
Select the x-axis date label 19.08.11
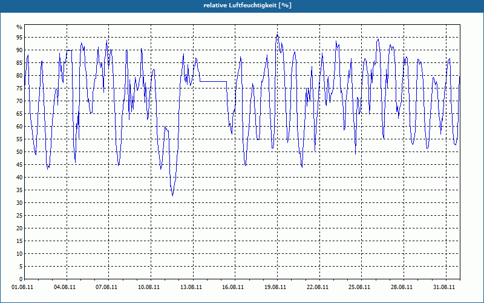[275, 287]
